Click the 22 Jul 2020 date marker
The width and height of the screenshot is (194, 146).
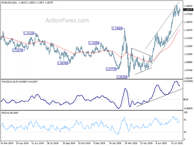click(177, 143)
